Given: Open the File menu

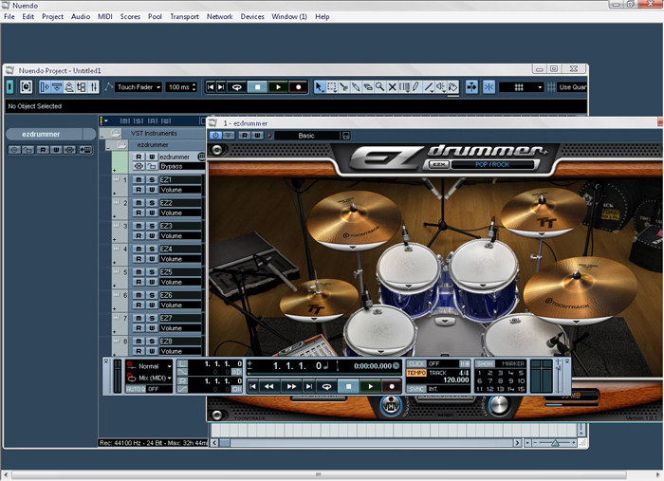Looking at the screenshot, I should [9, 16].
